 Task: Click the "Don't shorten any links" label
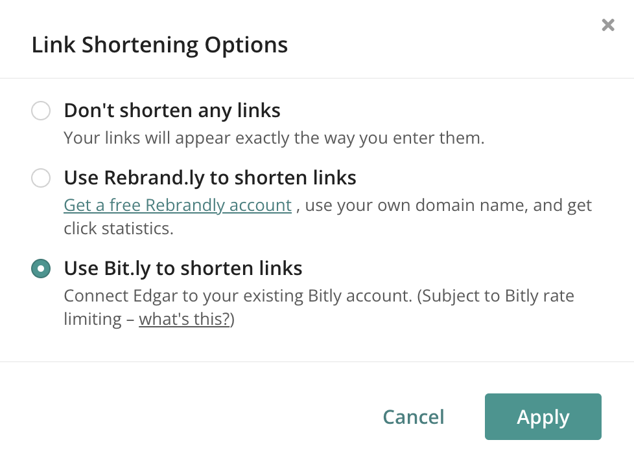click(172, 110)
